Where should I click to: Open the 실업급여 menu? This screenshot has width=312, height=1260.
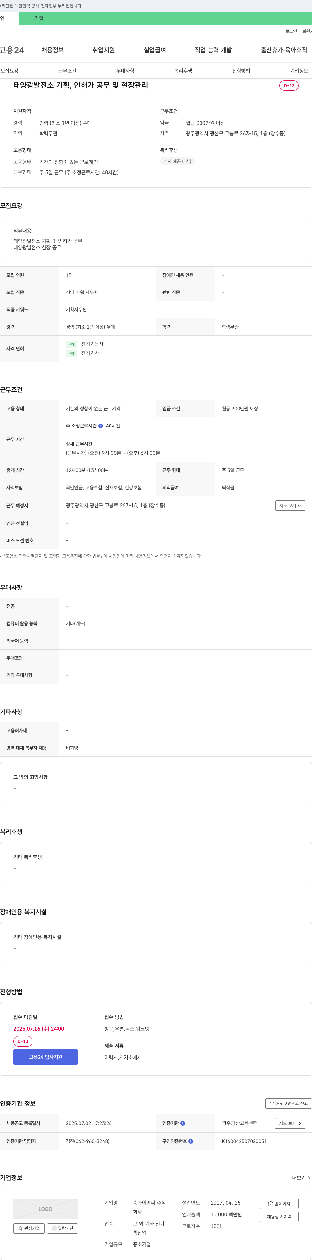[155, 50]
